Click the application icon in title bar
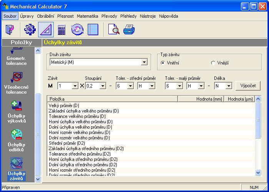269x192 pixels. tap(5, 6)
